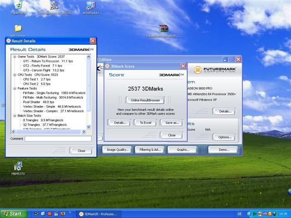The image size is (291, 218).
Task: Select Vertex Shader - Complex row
Action: pos(54,111)
